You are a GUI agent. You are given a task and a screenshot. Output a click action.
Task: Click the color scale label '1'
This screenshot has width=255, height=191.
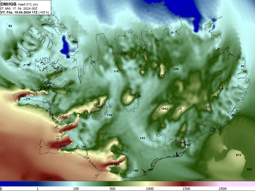pyautogui.click(x=37, y=189)
